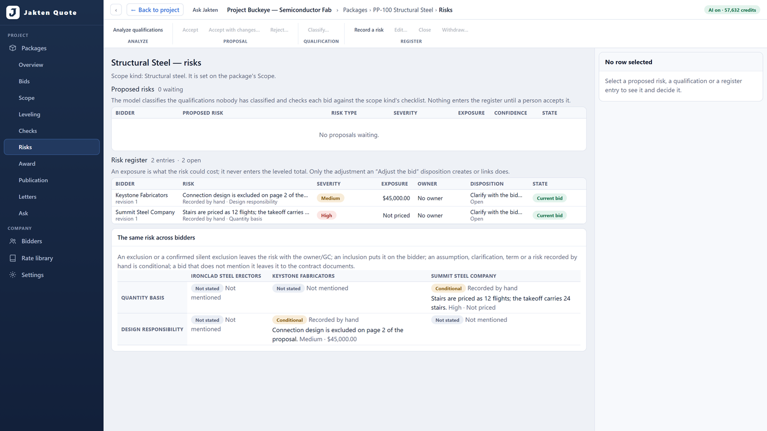This screenshot has width=767, height=431.
Task: Click the Reject proposal action
Action: (x=279, y=30)
